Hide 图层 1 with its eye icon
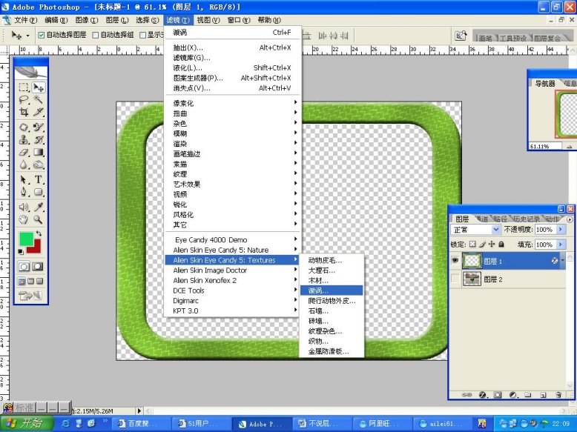This screenshot has width=577, height=432. [x=455, y=261]
